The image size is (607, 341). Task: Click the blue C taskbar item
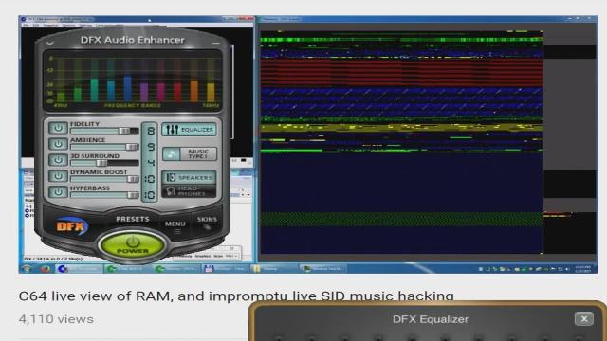coord(80,268)
